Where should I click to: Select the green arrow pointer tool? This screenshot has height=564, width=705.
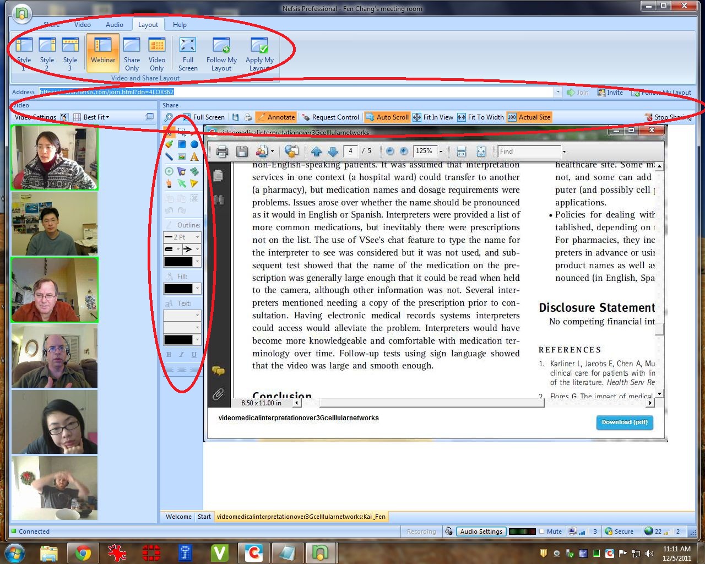click(182, 183)
